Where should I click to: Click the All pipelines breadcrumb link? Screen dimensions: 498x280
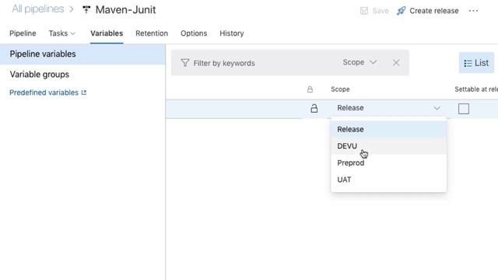[38, 9]
